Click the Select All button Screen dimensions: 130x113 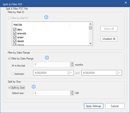[x=109, y=29]
